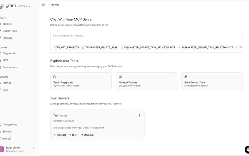Screen dimensions: 249x156
Task: Expand the beta-demo organization switcher
Action: [x=33, y=149]
